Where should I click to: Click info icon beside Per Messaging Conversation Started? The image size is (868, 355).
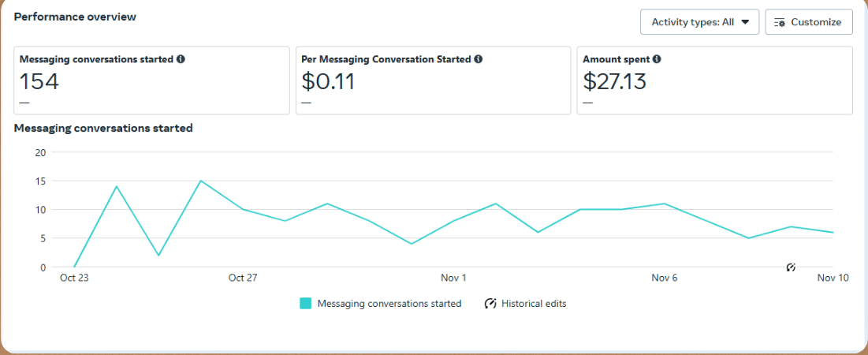click(479, 59)
